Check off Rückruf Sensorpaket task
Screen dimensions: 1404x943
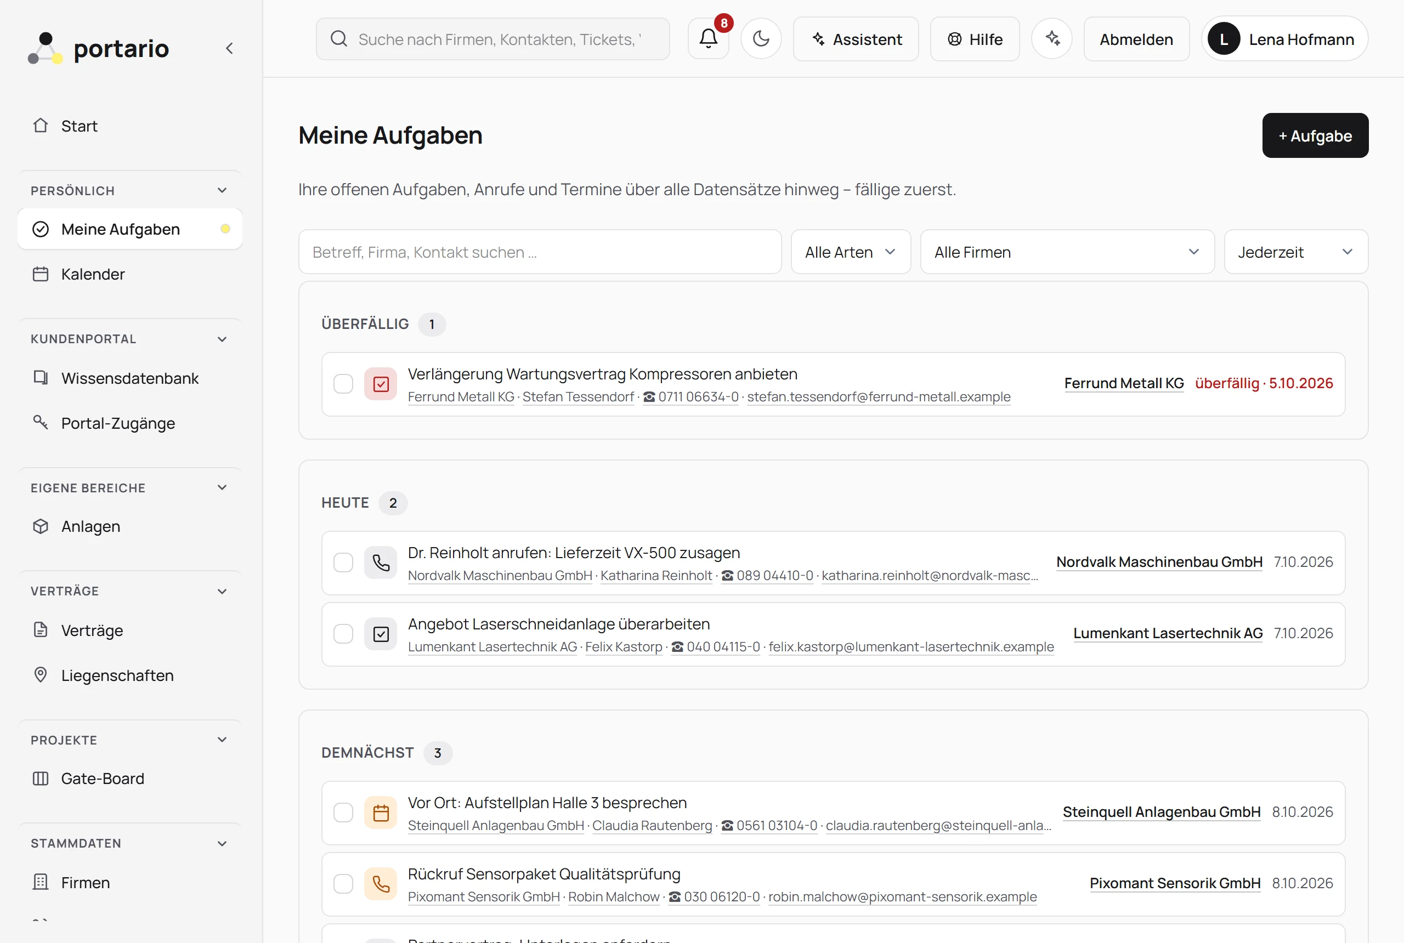[x=343, y=883]
